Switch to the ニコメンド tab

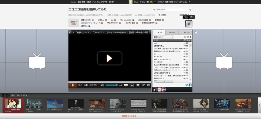click(x=185, y=33)
